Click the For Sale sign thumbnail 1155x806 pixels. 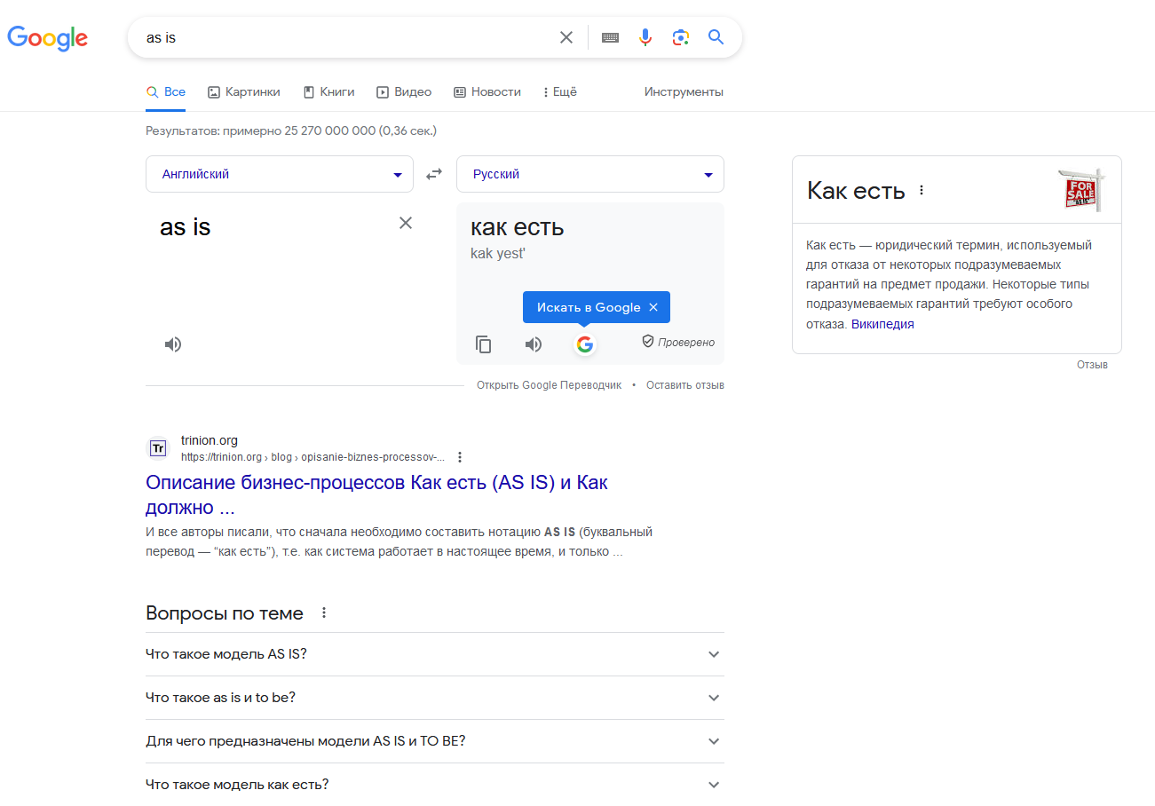[x=1081, y=189]
